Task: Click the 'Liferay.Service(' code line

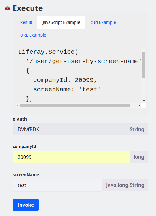Action: [48, 52]
